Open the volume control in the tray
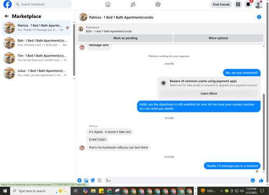 [242, 191]
